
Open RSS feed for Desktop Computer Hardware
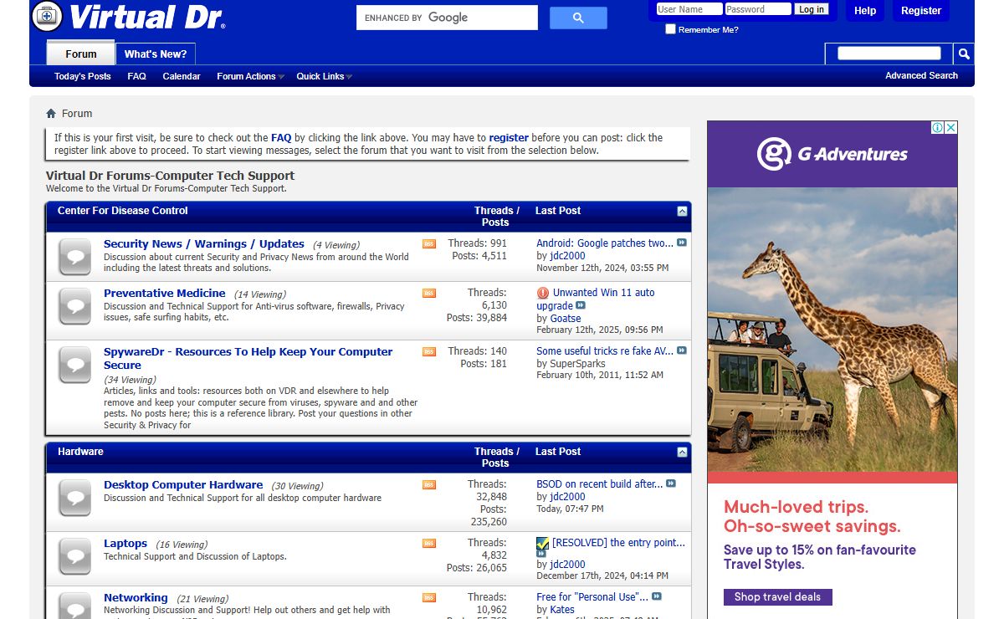pyautogui.click(x=429, y=485)
